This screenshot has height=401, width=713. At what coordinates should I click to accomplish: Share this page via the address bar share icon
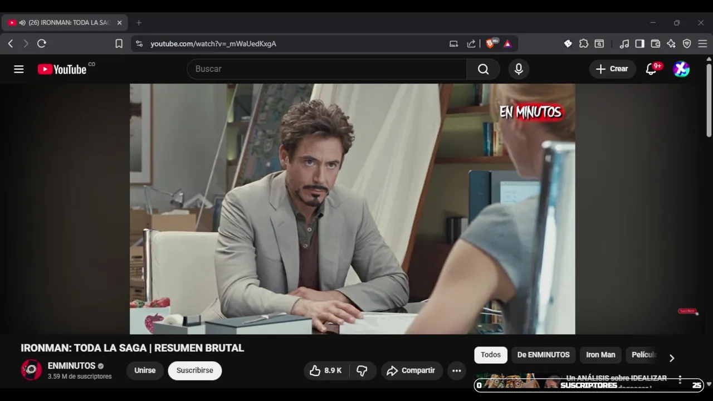[471, 43]
